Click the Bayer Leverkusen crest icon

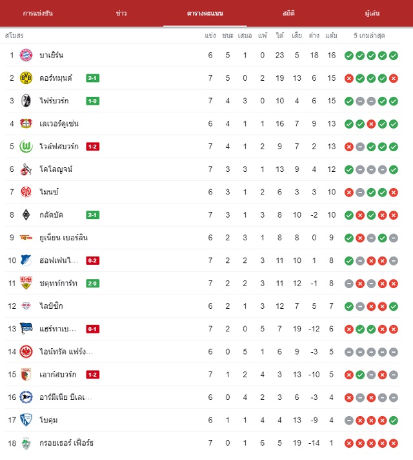(x=26, y=123)
